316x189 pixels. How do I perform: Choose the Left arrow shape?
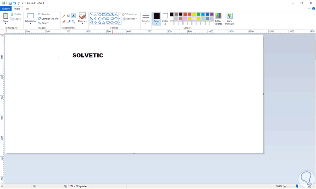(x=112, y=19)
